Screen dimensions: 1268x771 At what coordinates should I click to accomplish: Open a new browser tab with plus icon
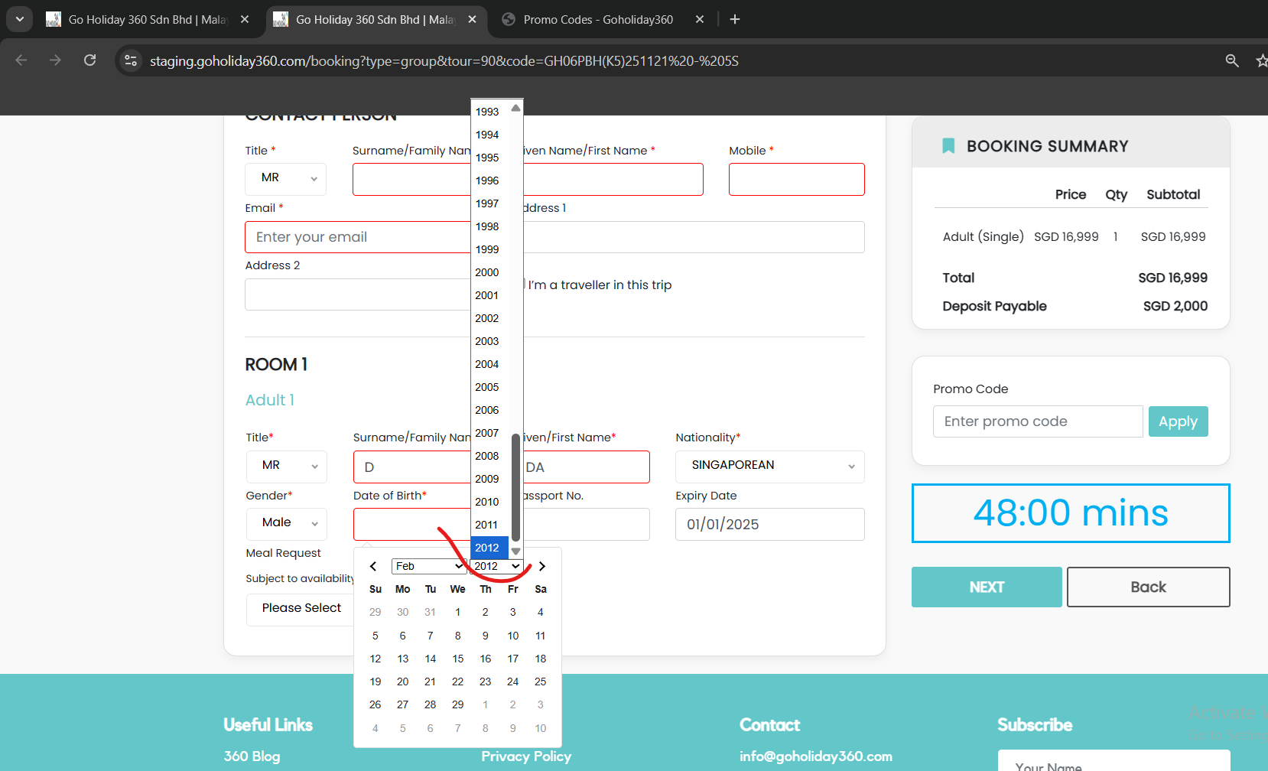pyautogui.click(x=735, y=19)
